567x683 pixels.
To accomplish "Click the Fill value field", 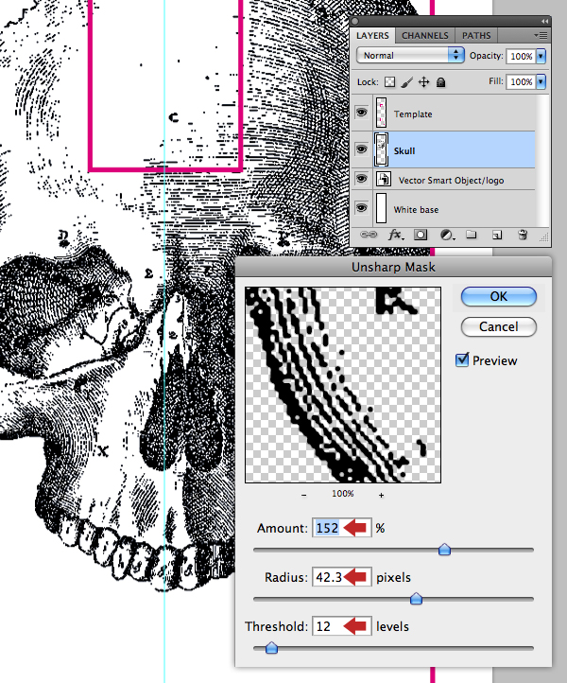I will pyautogui.click(x=521, y=81).
